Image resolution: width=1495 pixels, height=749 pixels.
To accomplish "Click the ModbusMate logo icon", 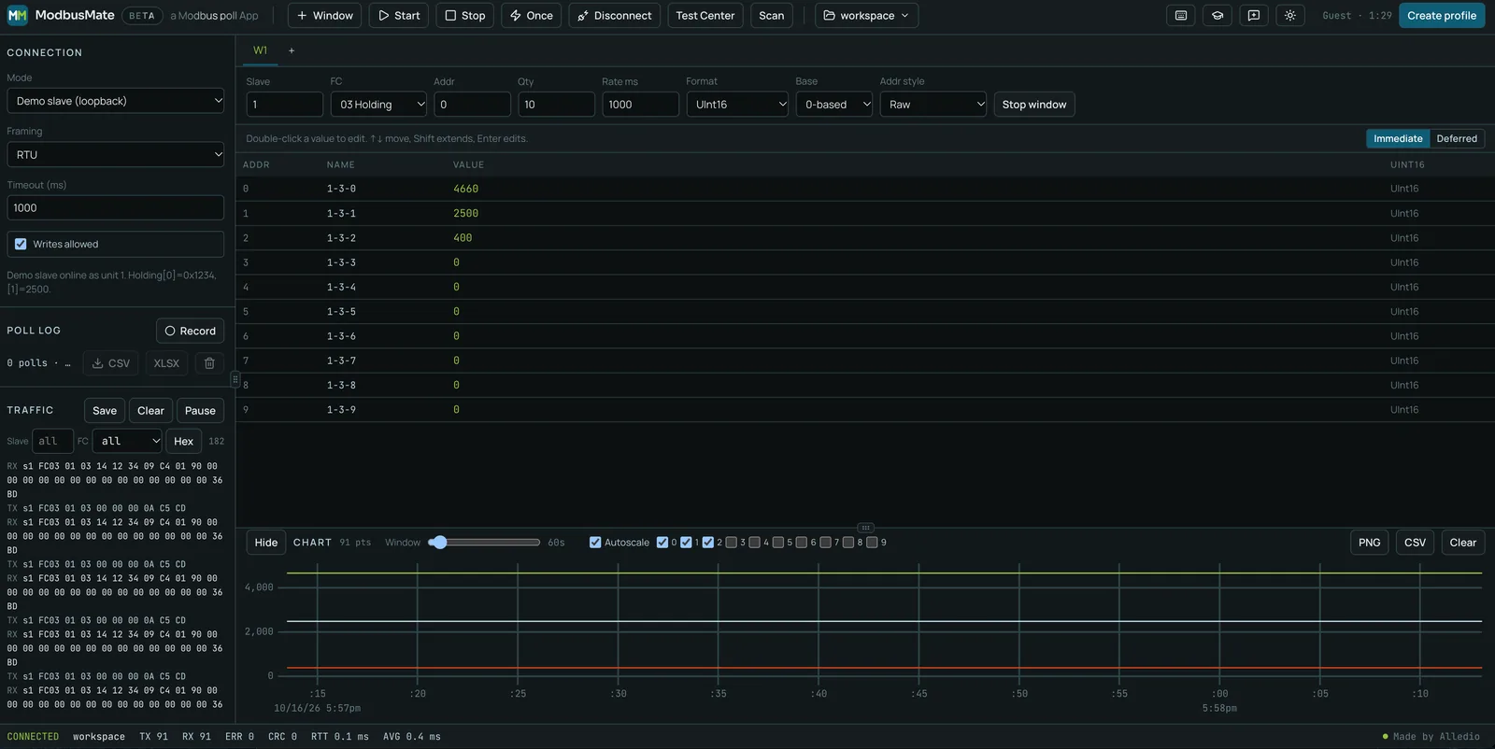I will [17, 16].
